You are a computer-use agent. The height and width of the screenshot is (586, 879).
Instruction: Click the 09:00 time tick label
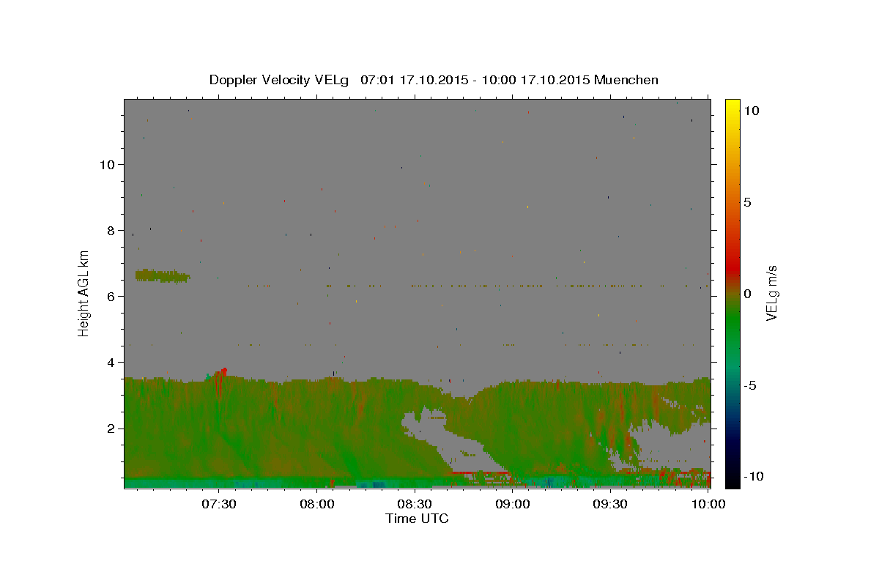(x=513, y=504)
